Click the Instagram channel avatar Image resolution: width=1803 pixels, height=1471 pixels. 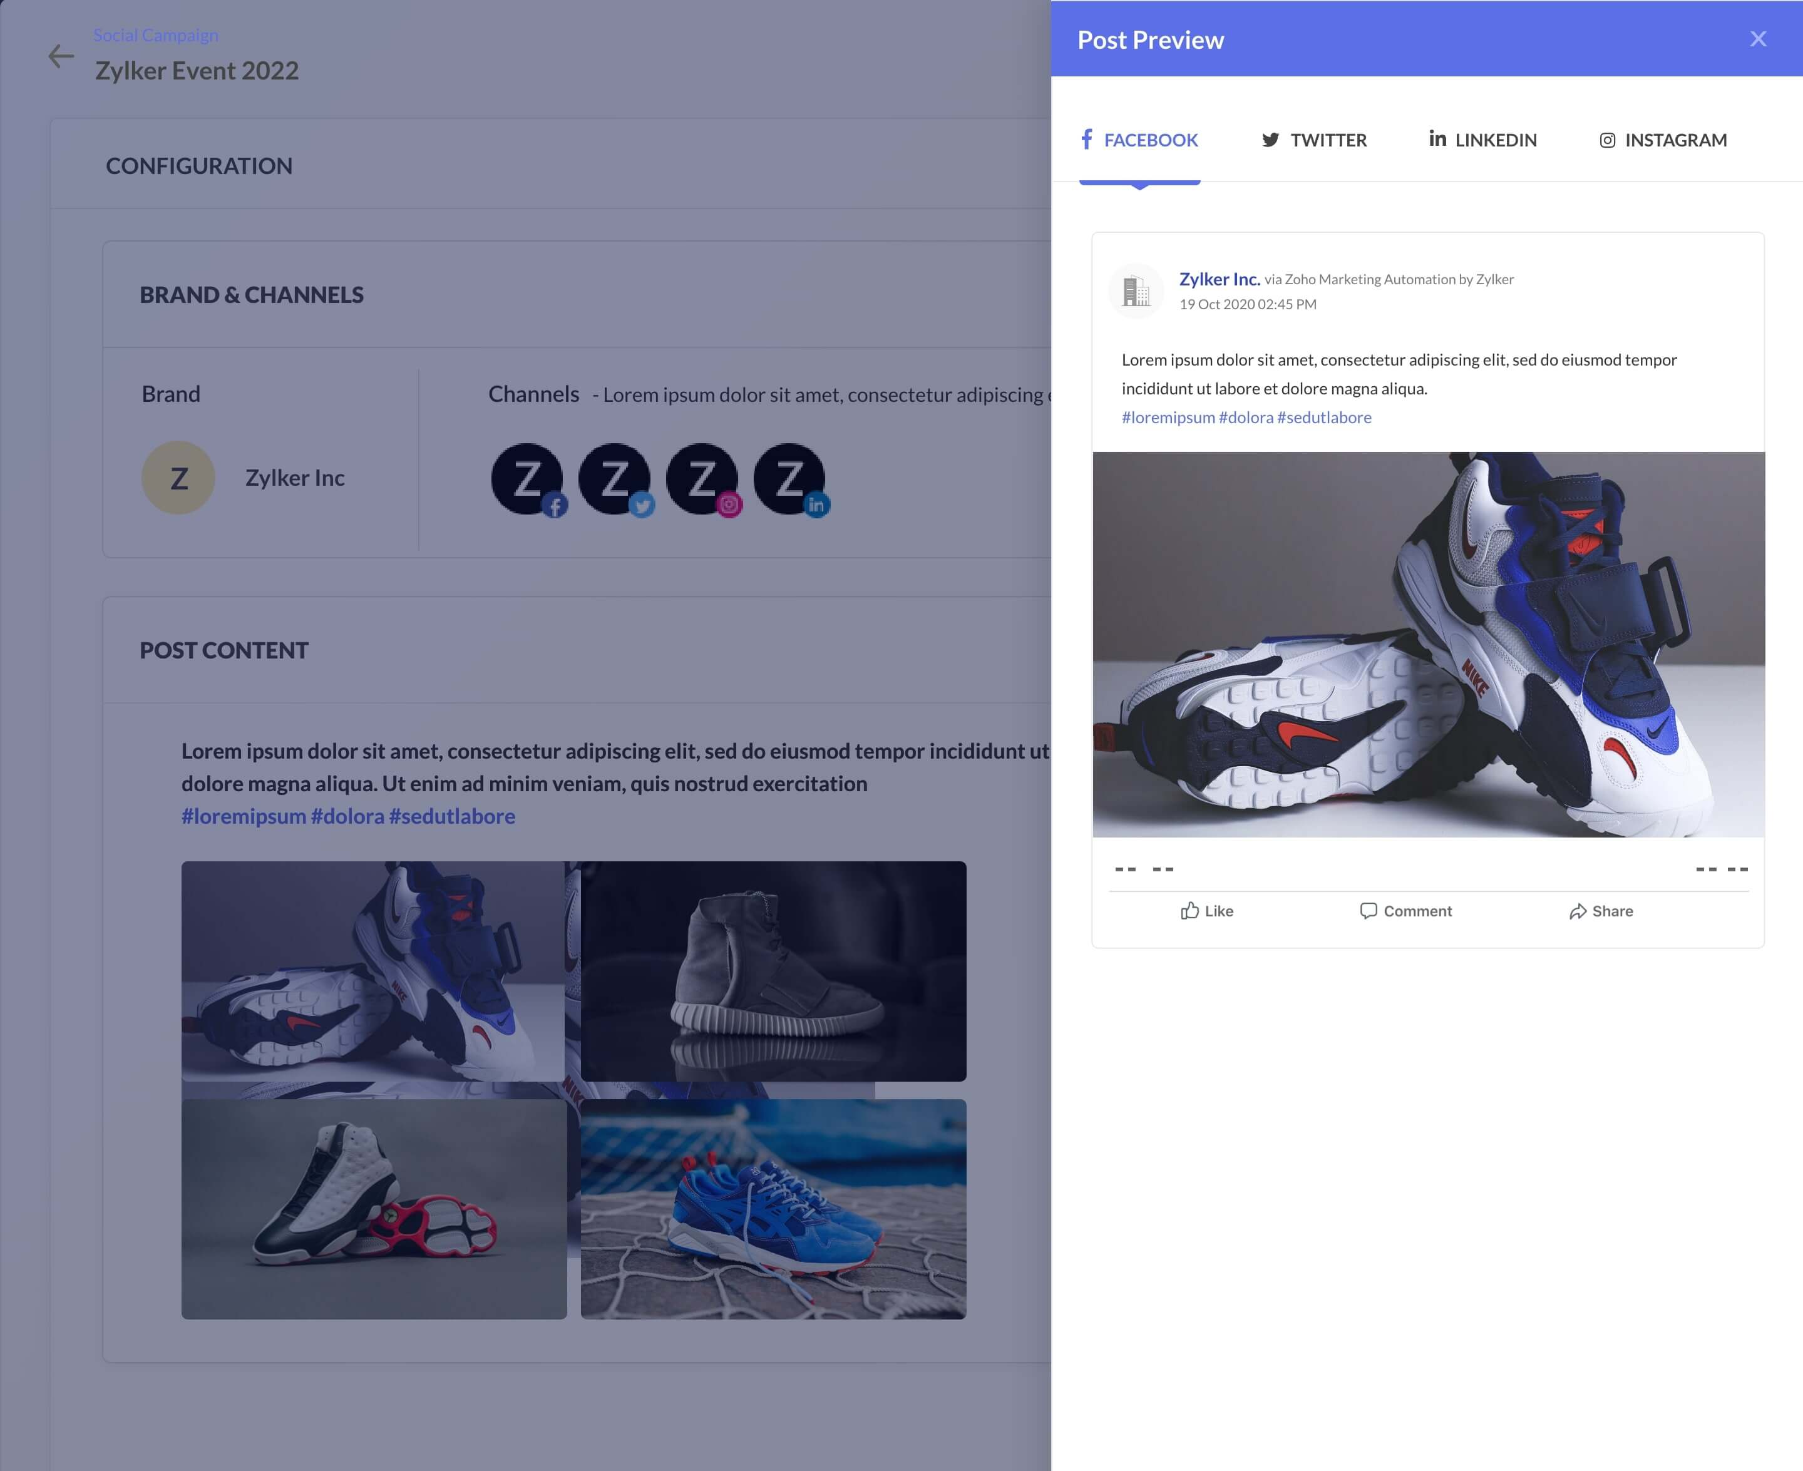[x=702, y=479]
